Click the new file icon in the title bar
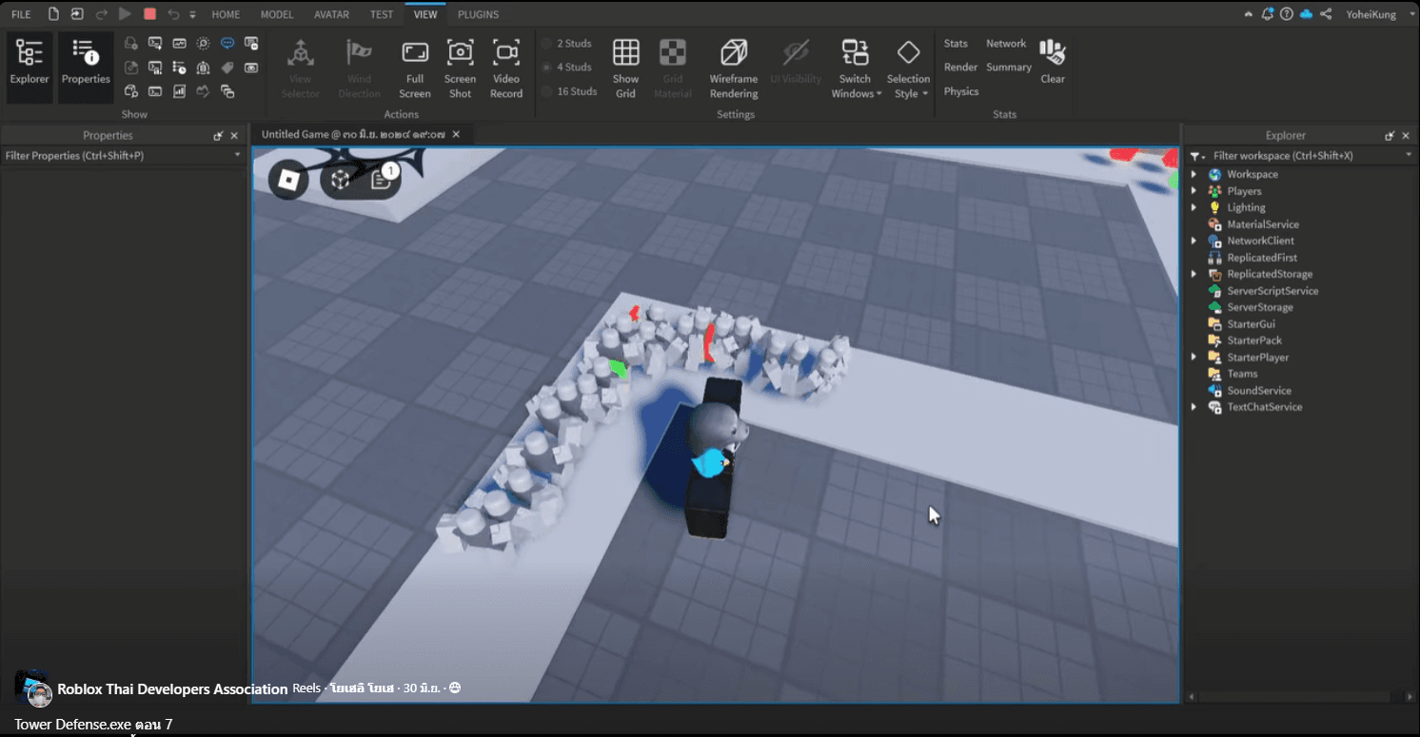This screenshot has height=737, width=1420. pos(53,14)
